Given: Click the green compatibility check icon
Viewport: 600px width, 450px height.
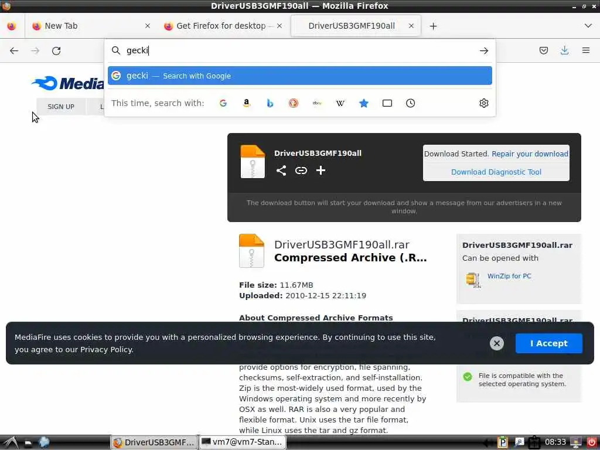Looking at the screenshot, I should [467, 377].
